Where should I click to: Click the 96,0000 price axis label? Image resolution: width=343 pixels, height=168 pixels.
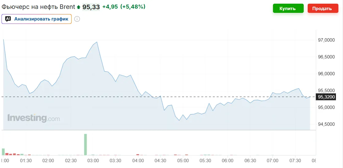click(326, 74)
